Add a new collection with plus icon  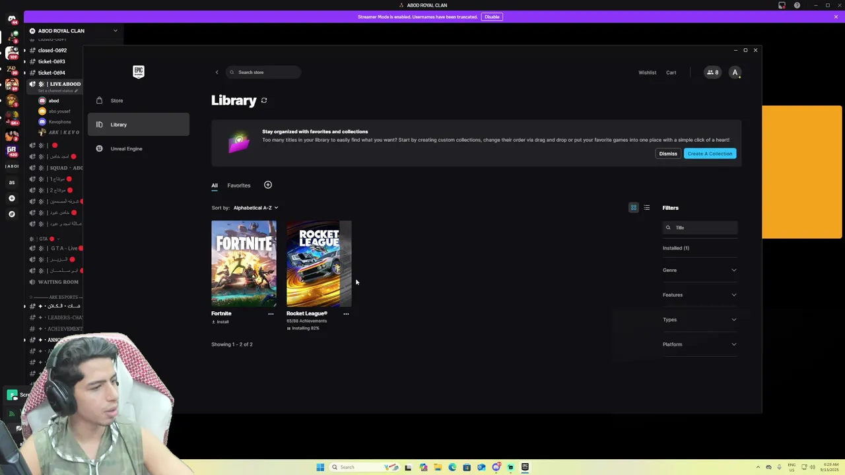pos(268,185)
